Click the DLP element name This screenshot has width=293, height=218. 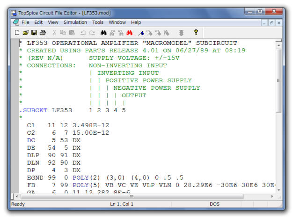click(33, 155)
